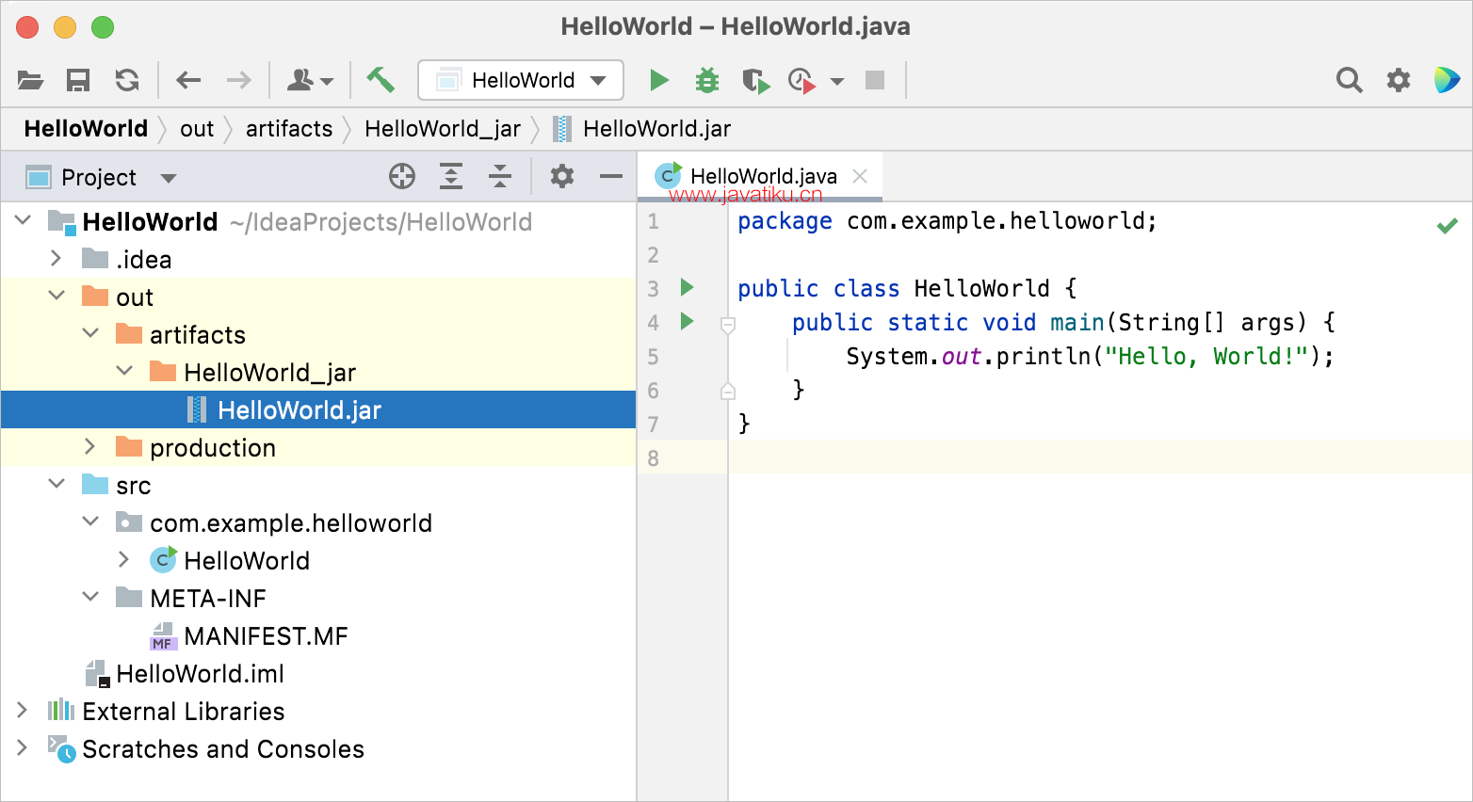1473x802 pixels.
Task: Build project with the hammer icon
Action: click(380, 80)
